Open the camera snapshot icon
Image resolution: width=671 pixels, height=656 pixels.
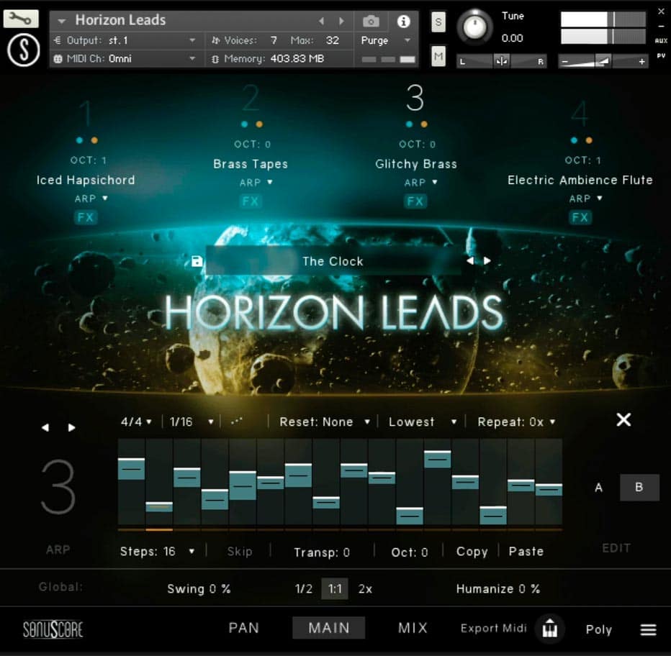(x=371, y=22)
